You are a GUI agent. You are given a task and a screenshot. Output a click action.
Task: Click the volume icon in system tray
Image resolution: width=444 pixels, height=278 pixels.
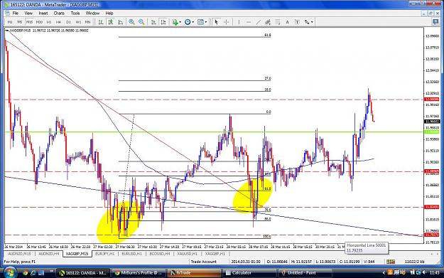424,272
